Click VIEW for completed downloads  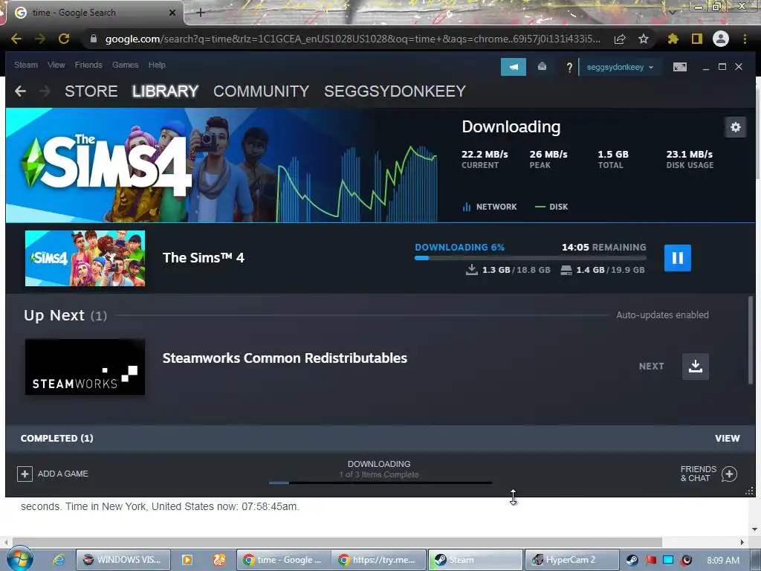pos(727,439)
